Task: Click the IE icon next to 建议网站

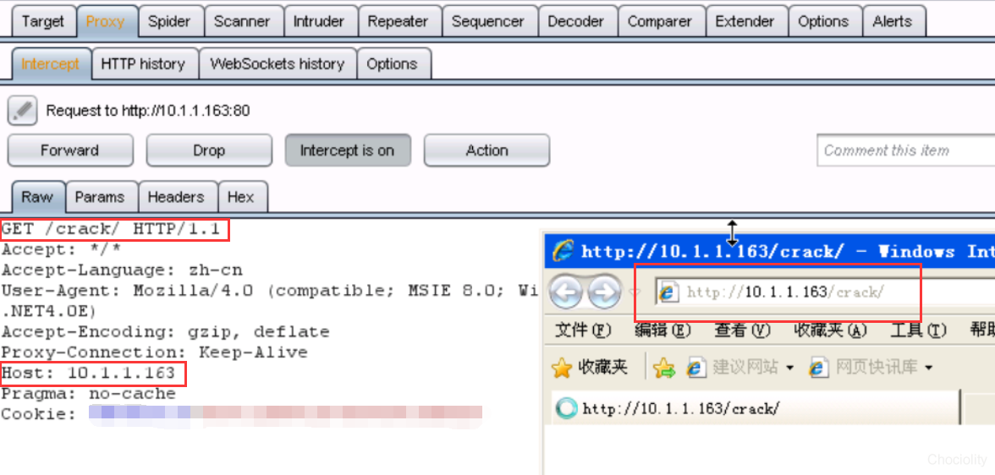Action: pyautogui.click(x=696, y=367)
